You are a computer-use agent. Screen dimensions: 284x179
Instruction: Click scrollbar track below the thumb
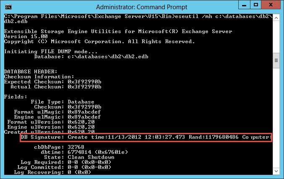(276, 117)
